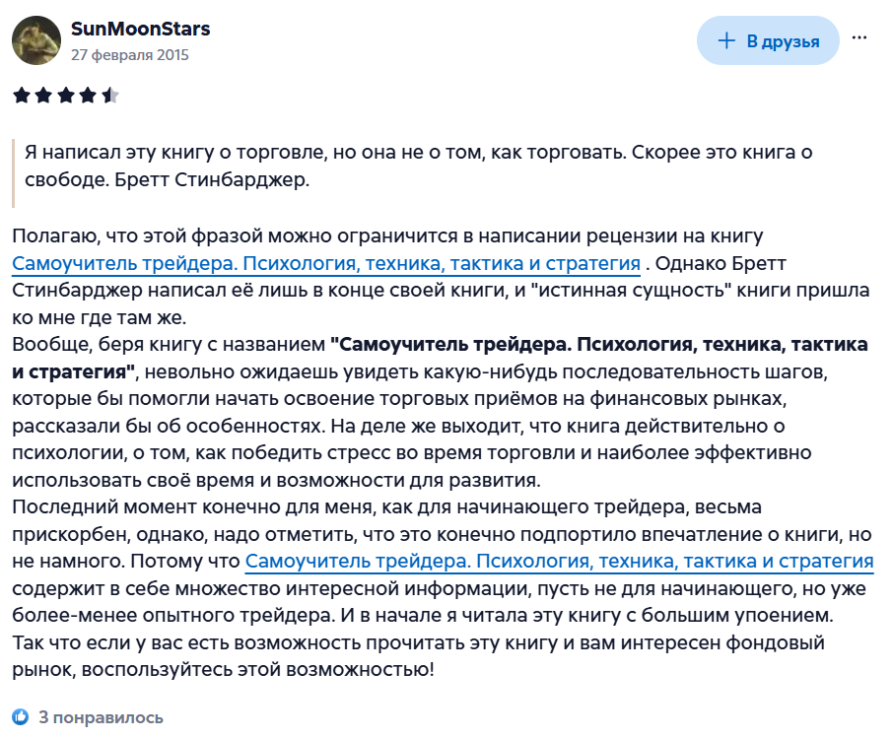The image size is (893, 739).
Task: Open second «Самоучитель трейдера» book link
Action: point(559,562)
